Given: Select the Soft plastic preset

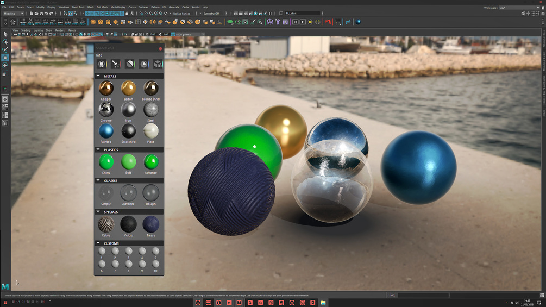Looking at the screenshot, I should 129,162.
